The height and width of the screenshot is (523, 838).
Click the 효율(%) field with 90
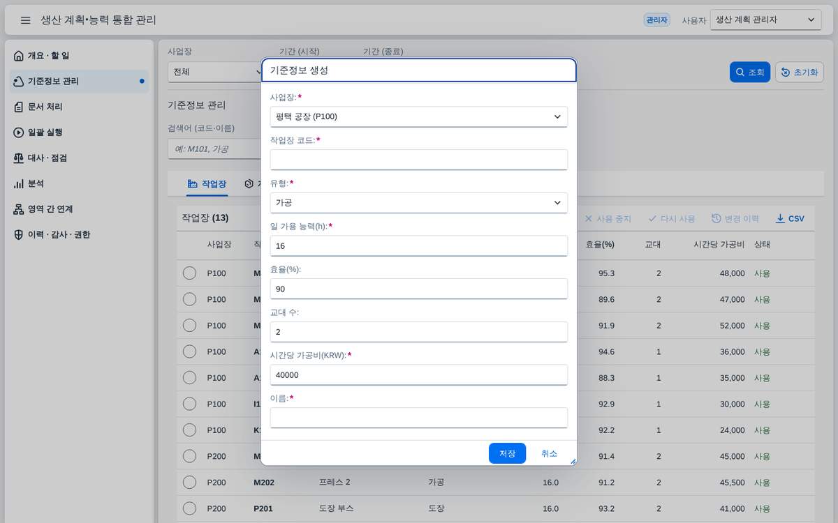418,289
